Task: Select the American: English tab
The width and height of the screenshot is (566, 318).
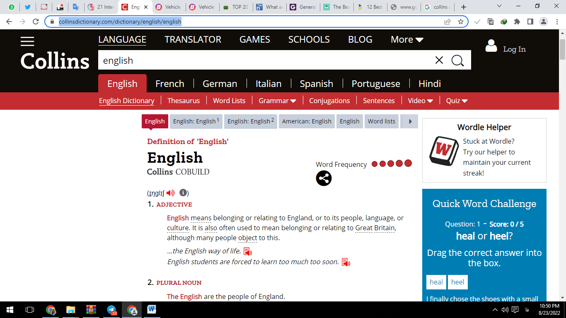Action: click(307, 121)
